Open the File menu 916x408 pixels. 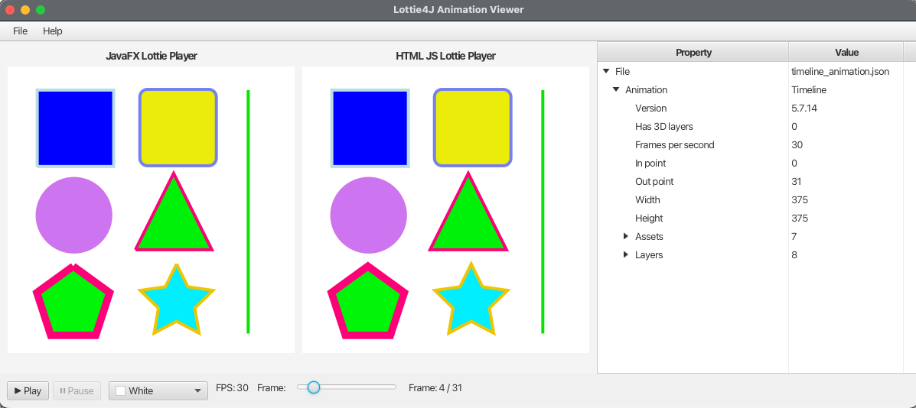(x=20, y=31)
